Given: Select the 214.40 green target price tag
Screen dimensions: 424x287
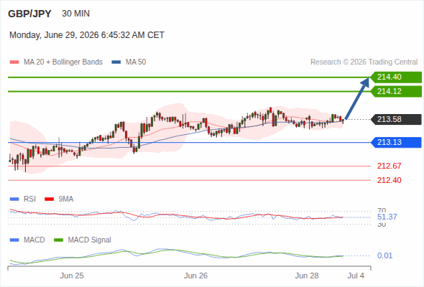Looking at the screenshot, I should pos(396,77).
